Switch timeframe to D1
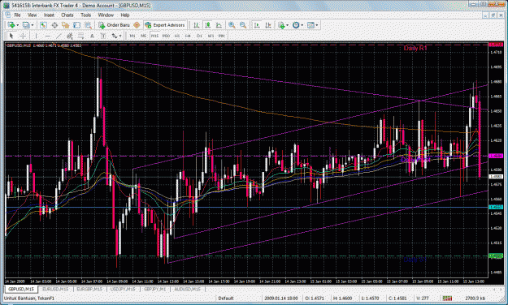Image resolution: width=508 pixels, height=305 pixels. tap(199, 36)
